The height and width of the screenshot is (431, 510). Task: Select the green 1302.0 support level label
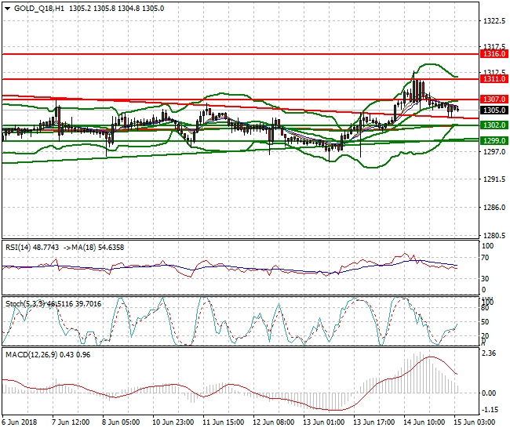click(x=494, y=125)
